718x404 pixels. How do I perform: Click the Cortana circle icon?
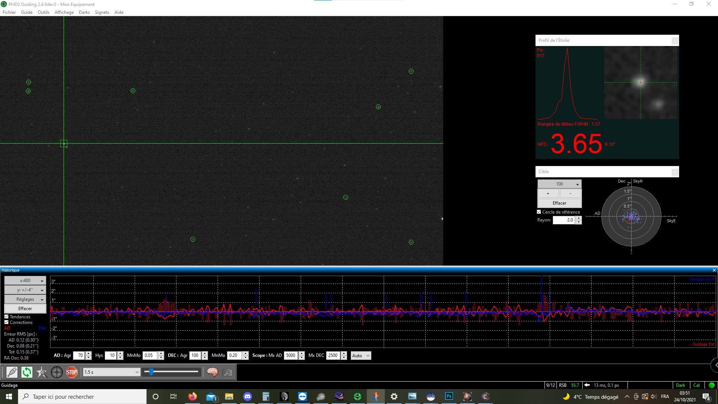(x=156, y=397)
